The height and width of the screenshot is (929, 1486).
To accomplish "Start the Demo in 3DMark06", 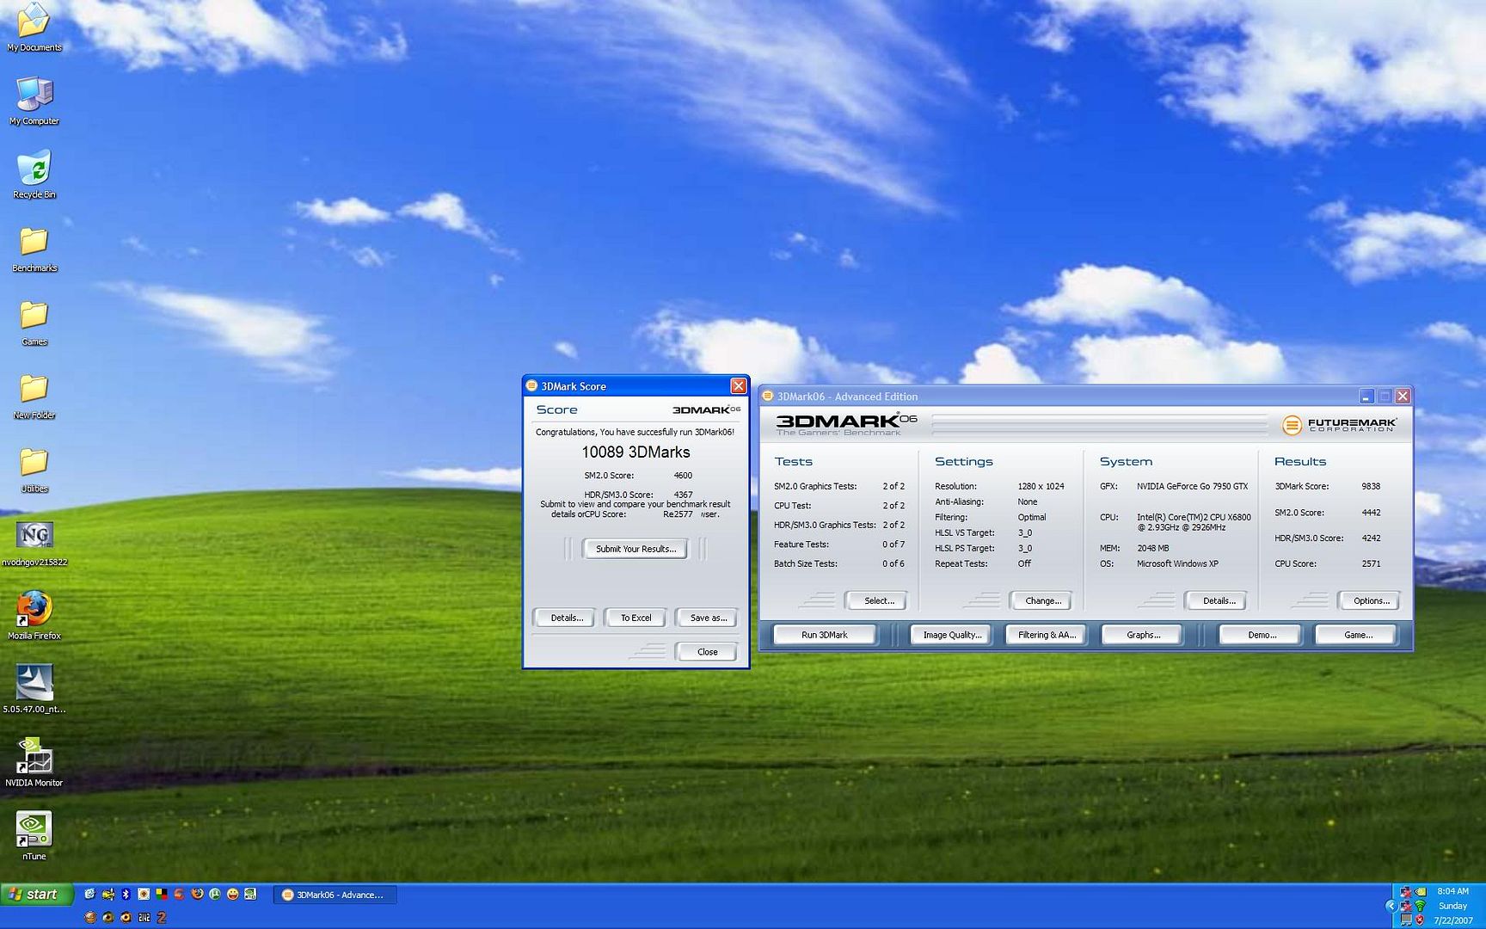I will 1262,635.
